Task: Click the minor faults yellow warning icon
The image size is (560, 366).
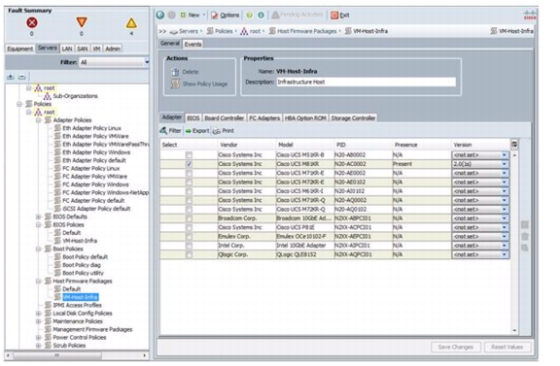Action: click(x=131, y=23)
